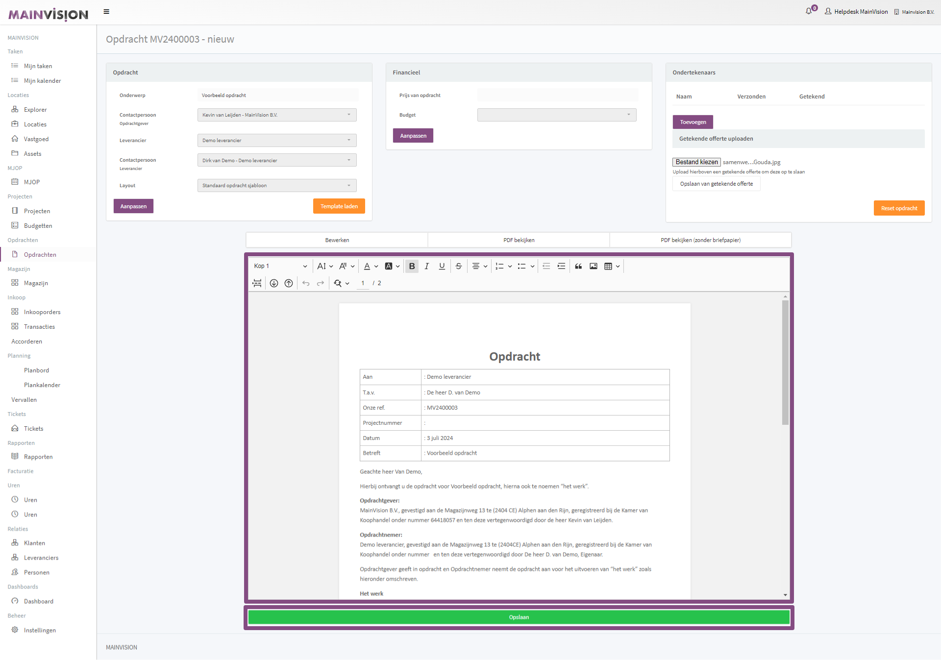
Task: Toggle bold formatting in editor
Action: 412,266
